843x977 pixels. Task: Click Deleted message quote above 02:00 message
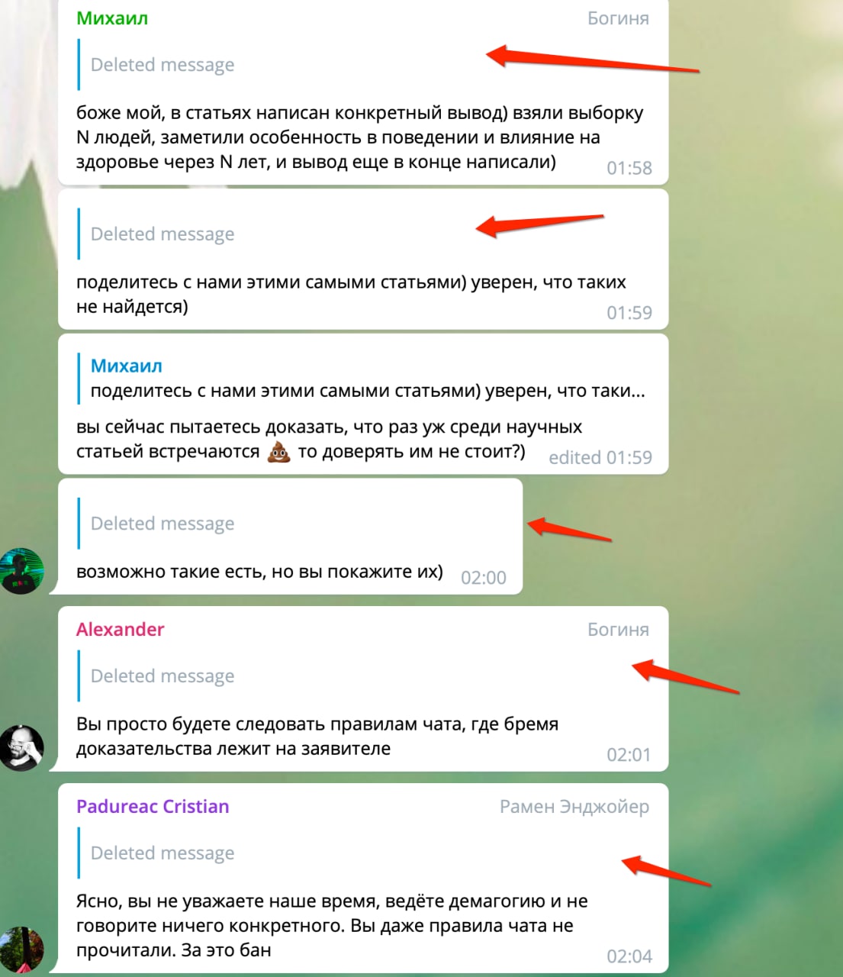point(162,524)
